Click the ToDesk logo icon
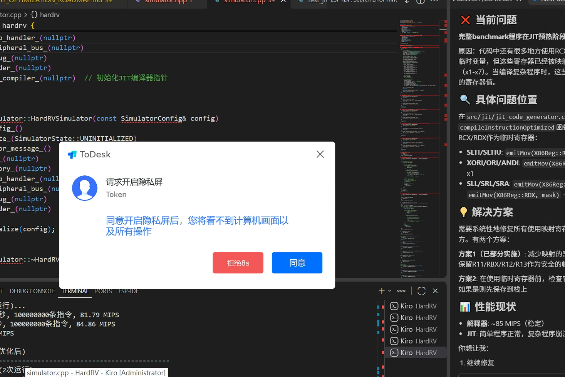The height and width of the screenshot is (377, 565). 72,155
